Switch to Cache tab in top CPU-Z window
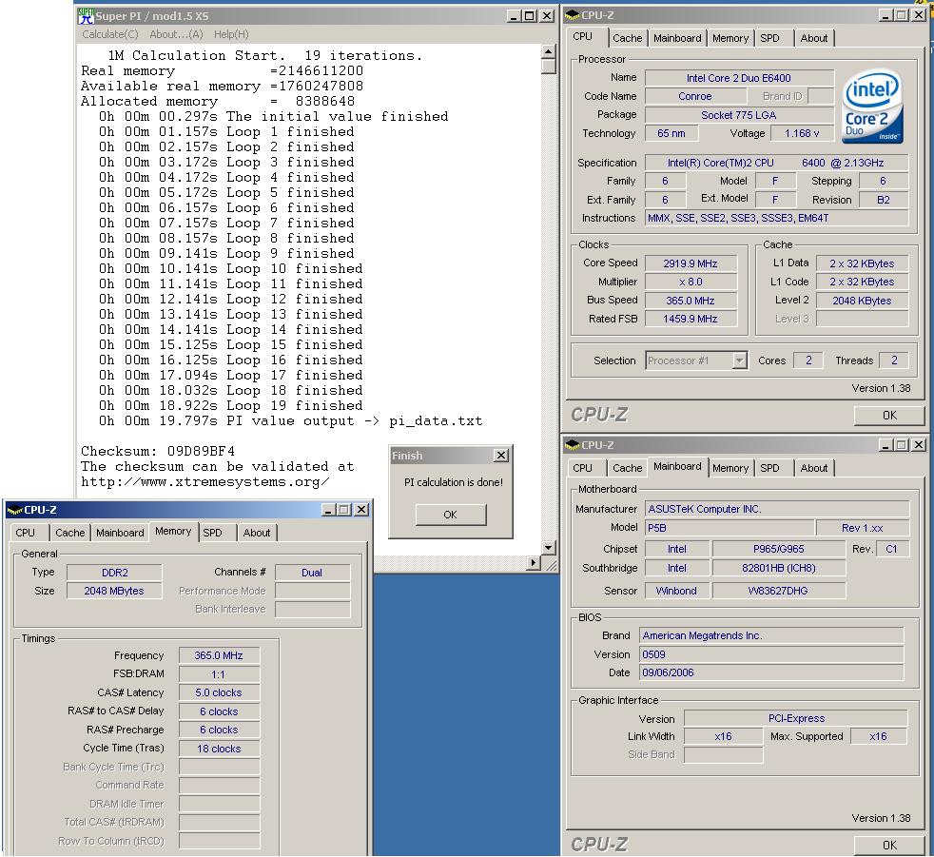934x857 pixels. pyautogui.click(x=627, y=38)
